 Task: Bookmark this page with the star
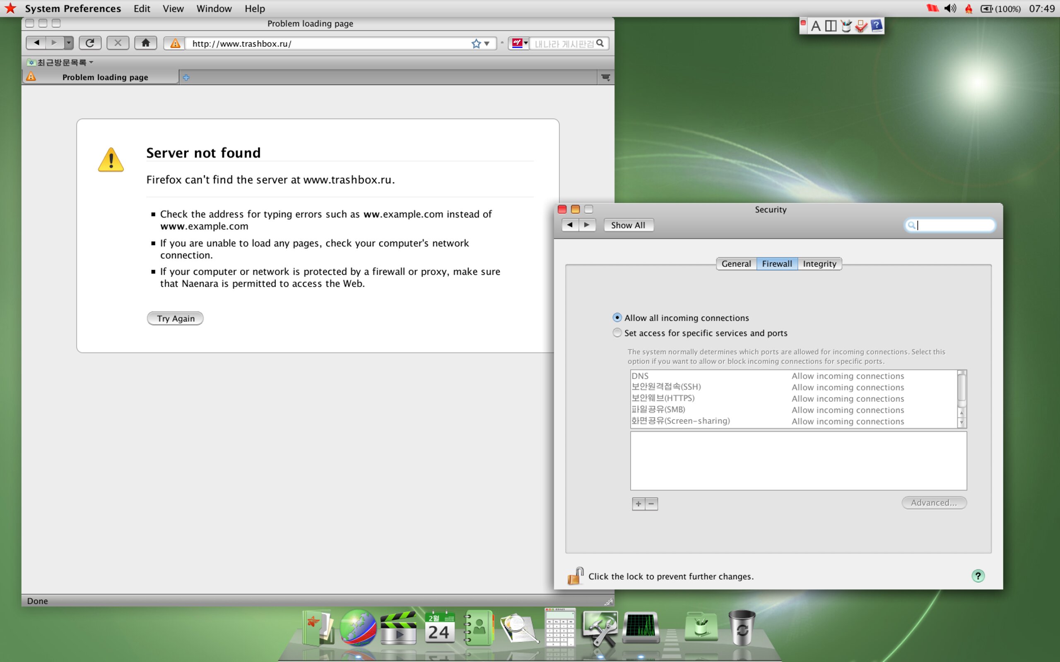click(x=476, y=43)
